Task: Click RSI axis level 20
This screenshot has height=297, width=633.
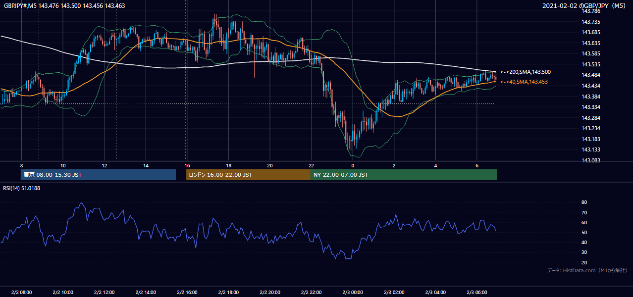Action: (x=584, y=262)
